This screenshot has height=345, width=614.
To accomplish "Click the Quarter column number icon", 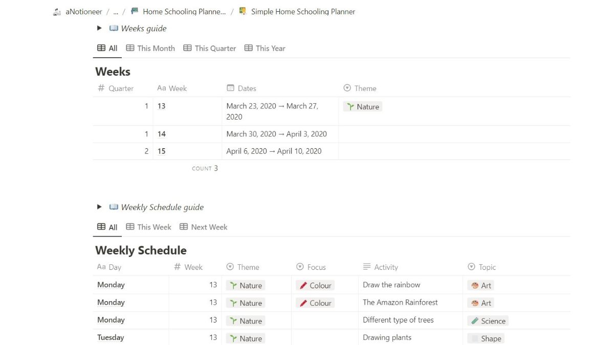I will [x=101, y=88].
